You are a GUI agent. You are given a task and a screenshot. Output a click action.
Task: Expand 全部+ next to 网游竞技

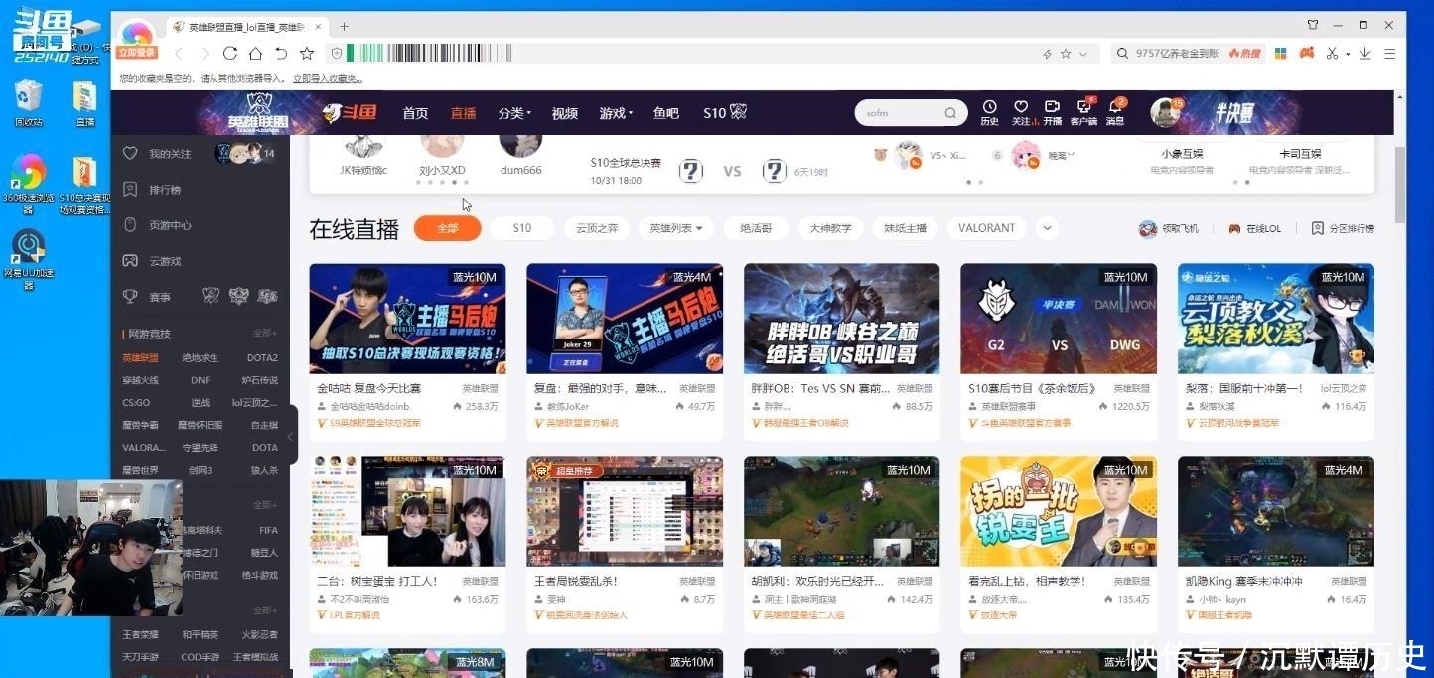click(x=265, y=334)
